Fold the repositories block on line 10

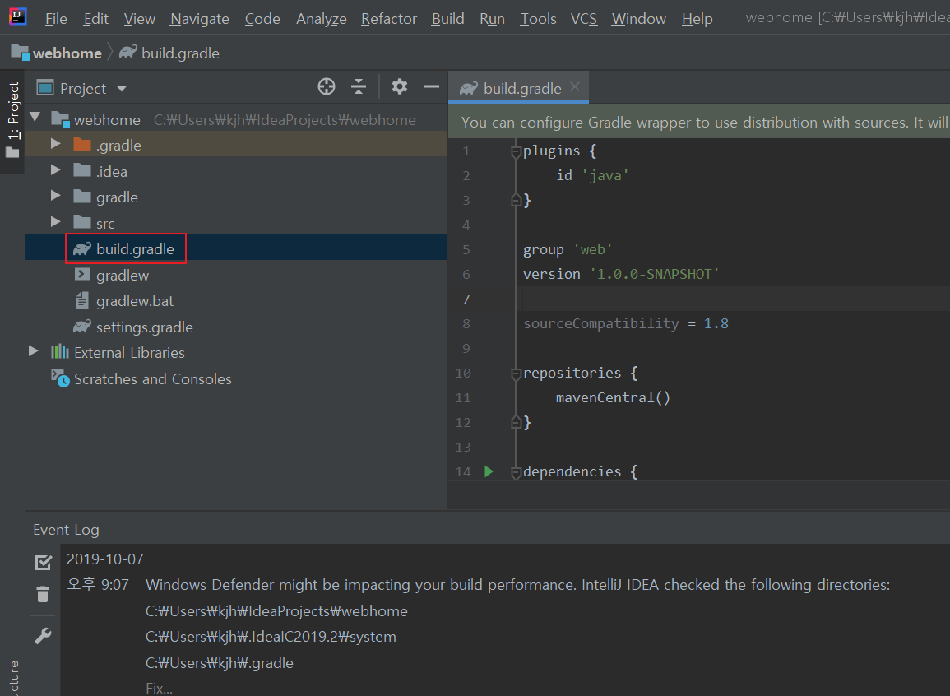517,374
